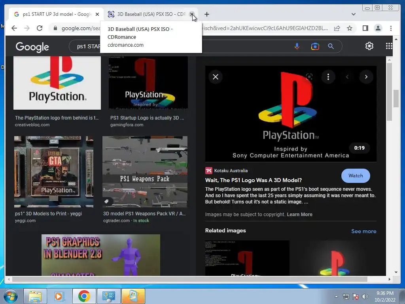This screenshot has height=304, width=405.
Task: Click the Chrome taskbar icon
Action: coord(84,296)
